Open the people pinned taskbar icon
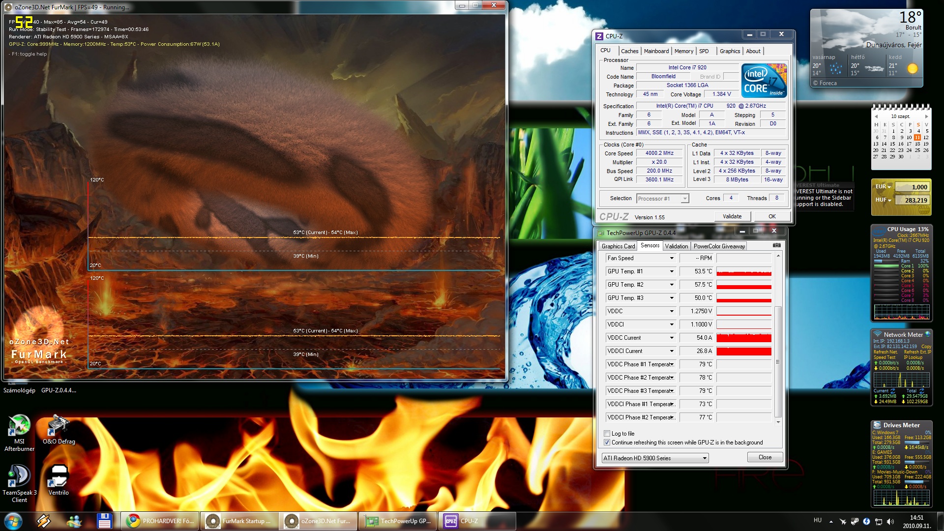 74,521
